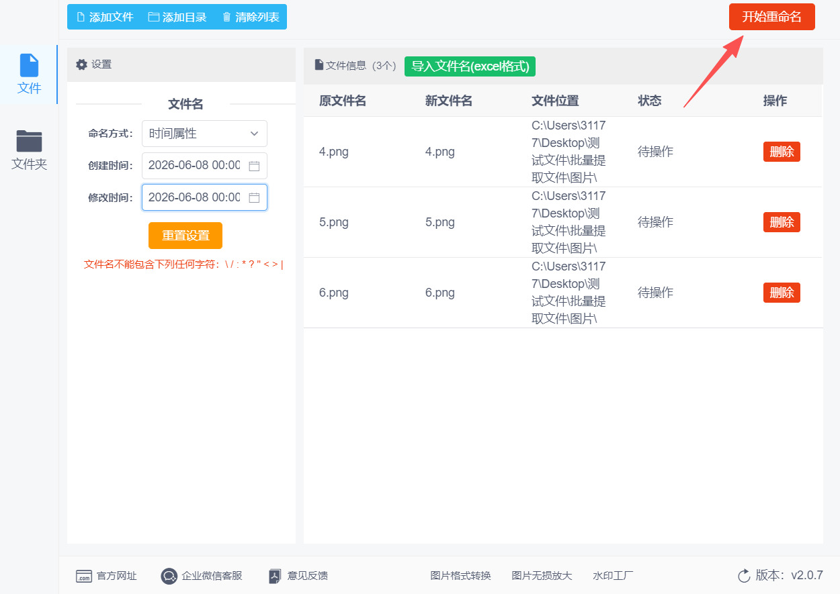
Task: Open the 水印工厂 link
Action: pos(613,576)
